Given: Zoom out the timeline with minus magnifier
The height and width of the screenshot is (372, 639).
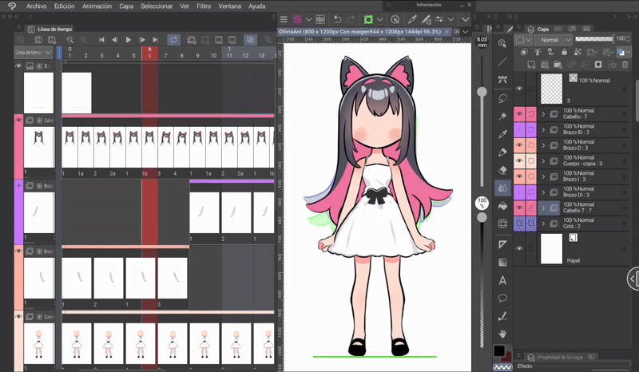Looking at the screenshot, I should [69, 40].
